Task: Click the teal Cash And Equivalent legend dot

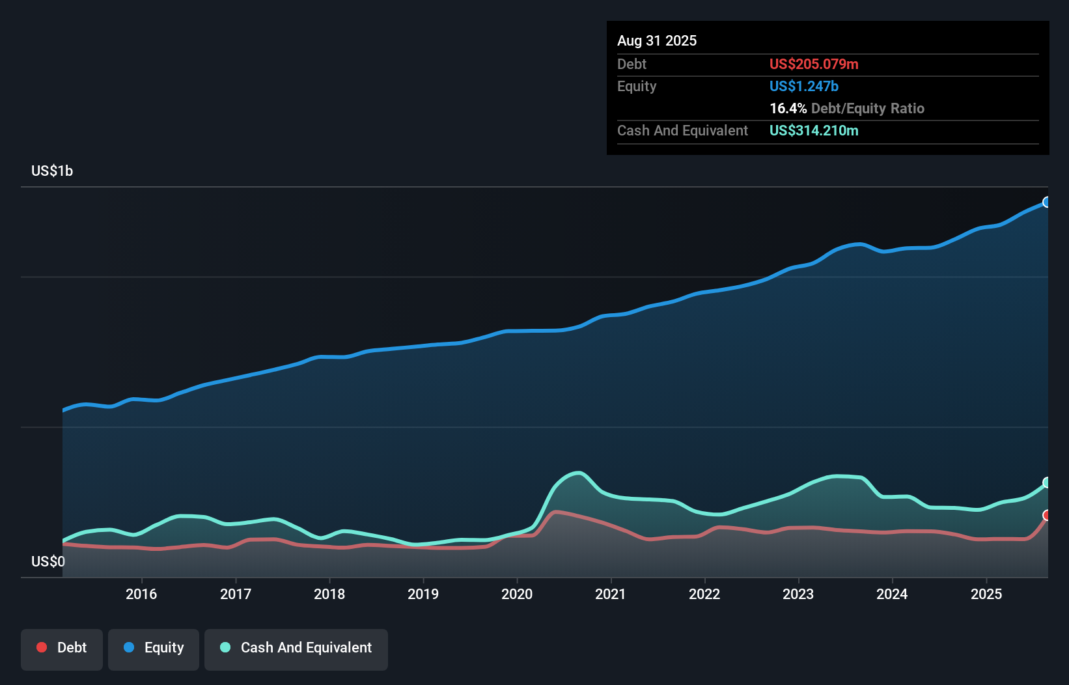Action: [225, 647]
